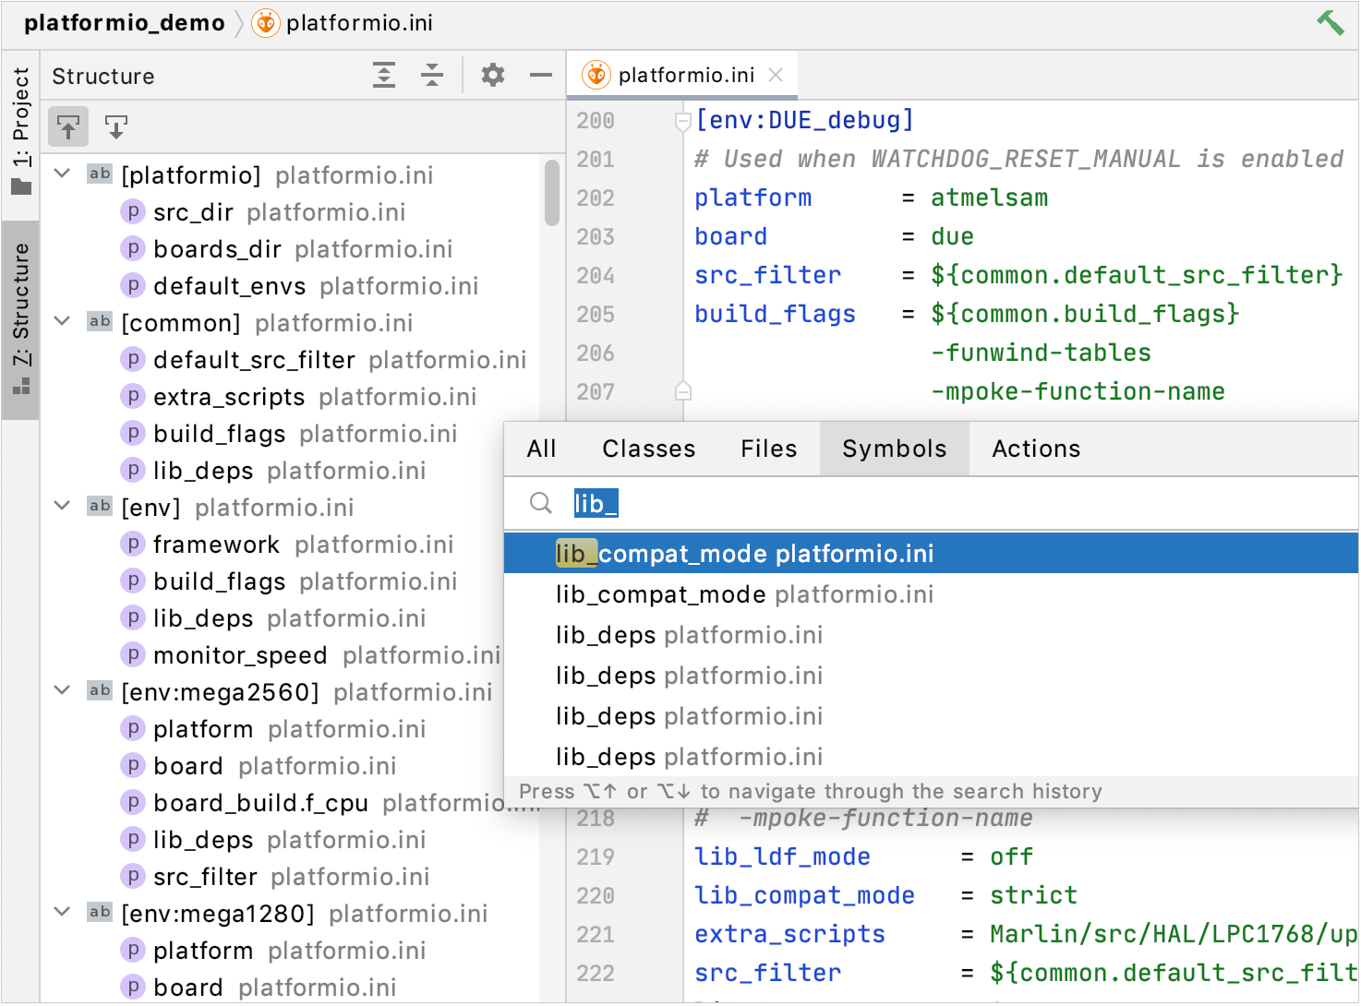The image size is (1361, 1006).
Task: Toggle Autoscroll from Source button
Action: [x=116, y=126]
